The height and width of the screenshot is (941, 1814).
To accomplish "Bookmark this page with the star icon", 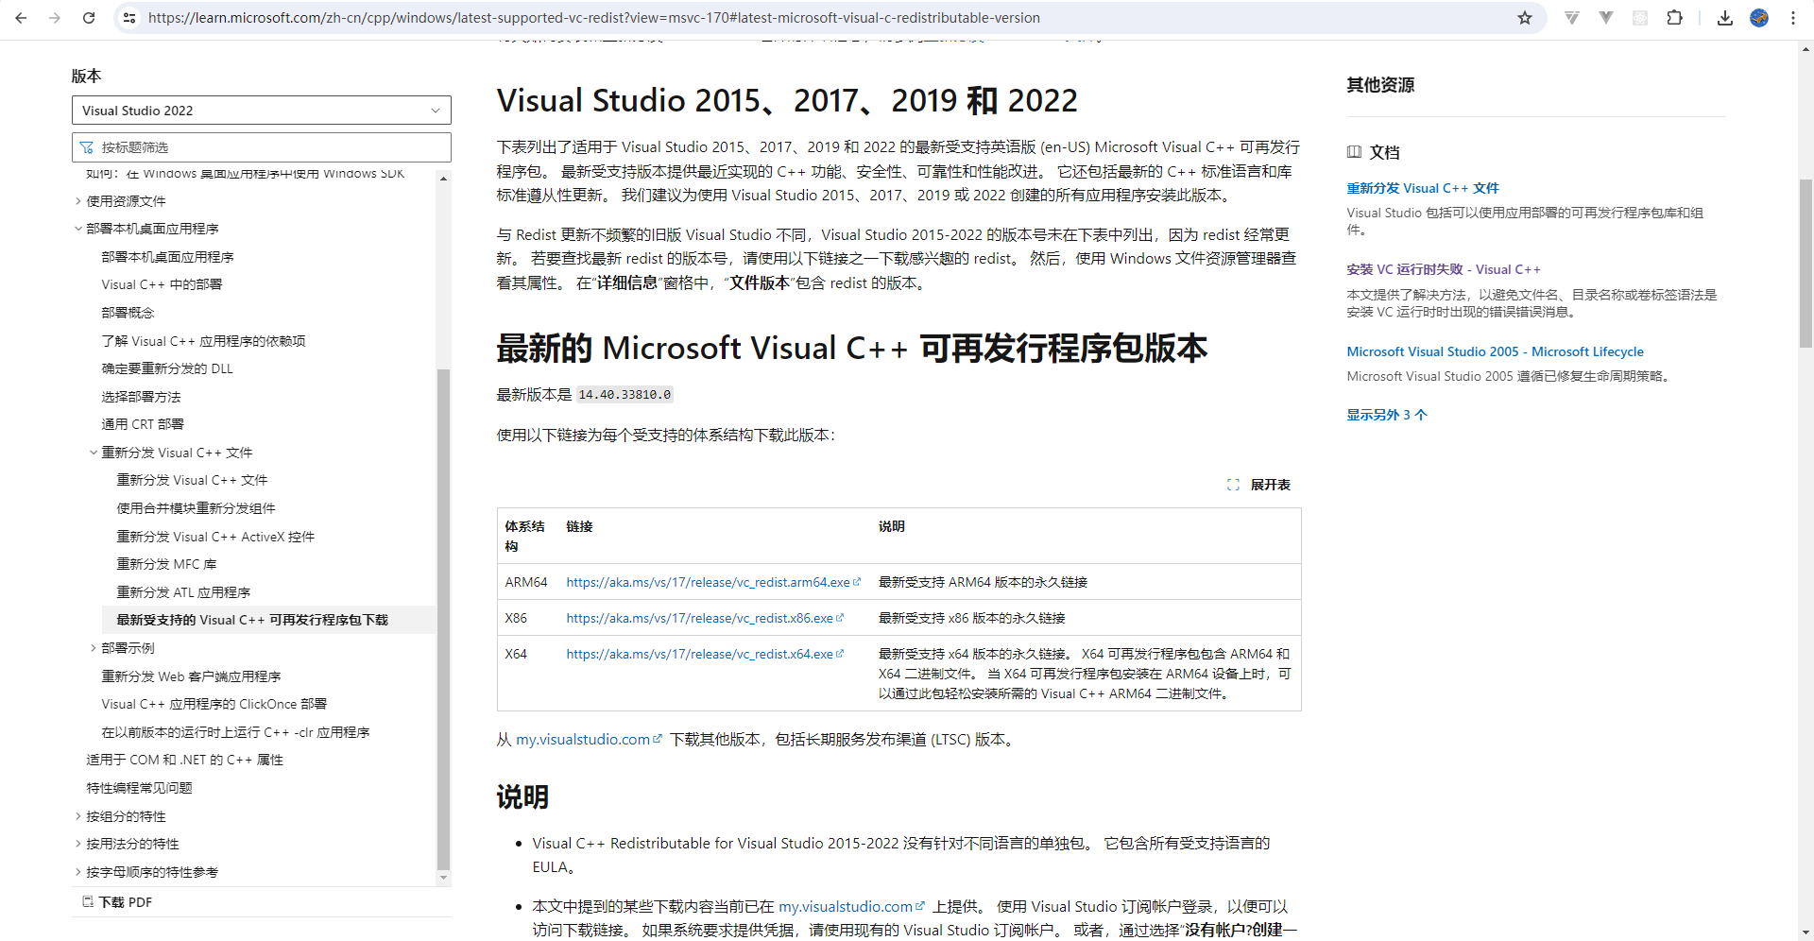I will click(1525, 18).
